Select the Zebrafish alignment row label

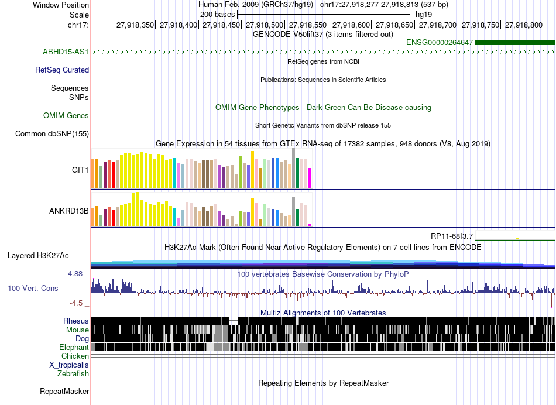click(73, 374)
